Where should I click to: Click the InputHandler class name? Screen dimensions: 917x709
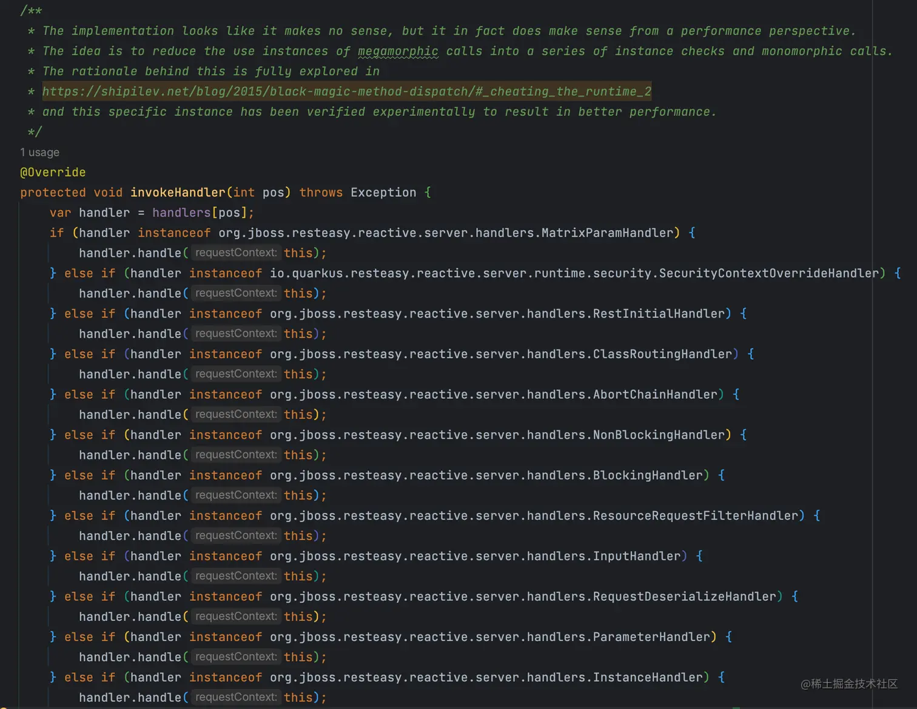click(x=637, y=556)
